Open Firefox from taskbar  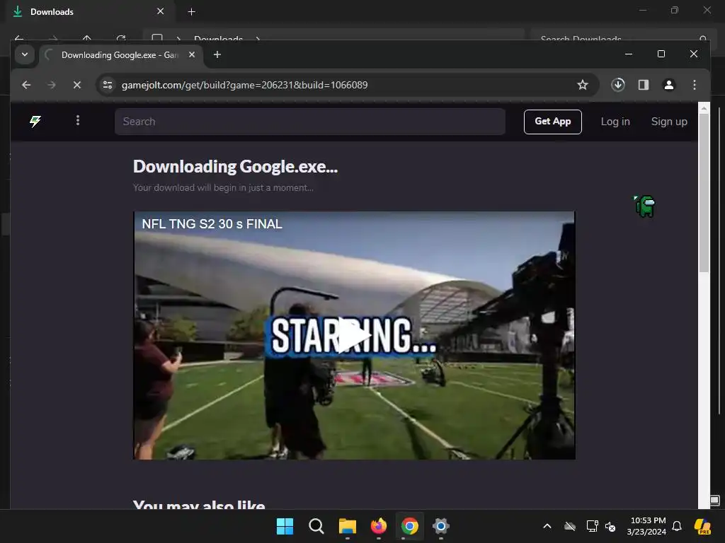[379, 526]
